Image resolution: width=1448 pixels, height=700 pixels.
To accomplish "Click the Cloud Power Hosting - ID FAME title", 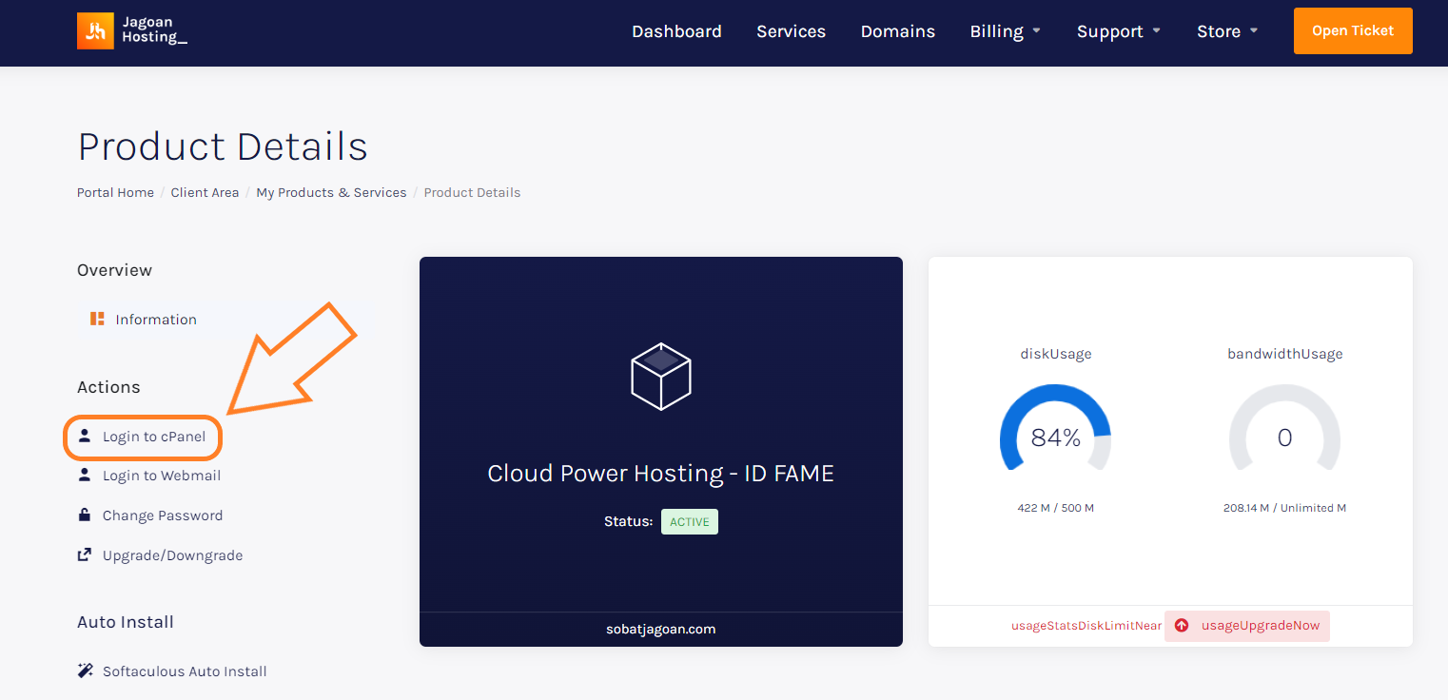I will click(661, 474).
